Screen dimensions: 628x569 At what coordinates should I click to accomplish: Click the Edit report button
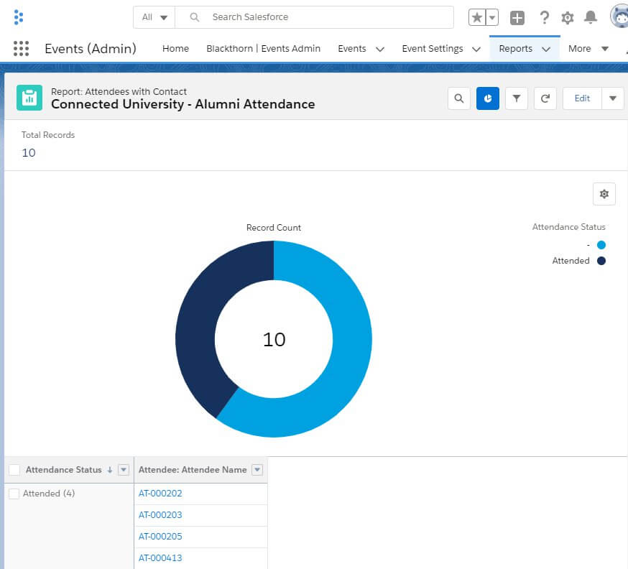pyautogui.click(x=581, y=98)
